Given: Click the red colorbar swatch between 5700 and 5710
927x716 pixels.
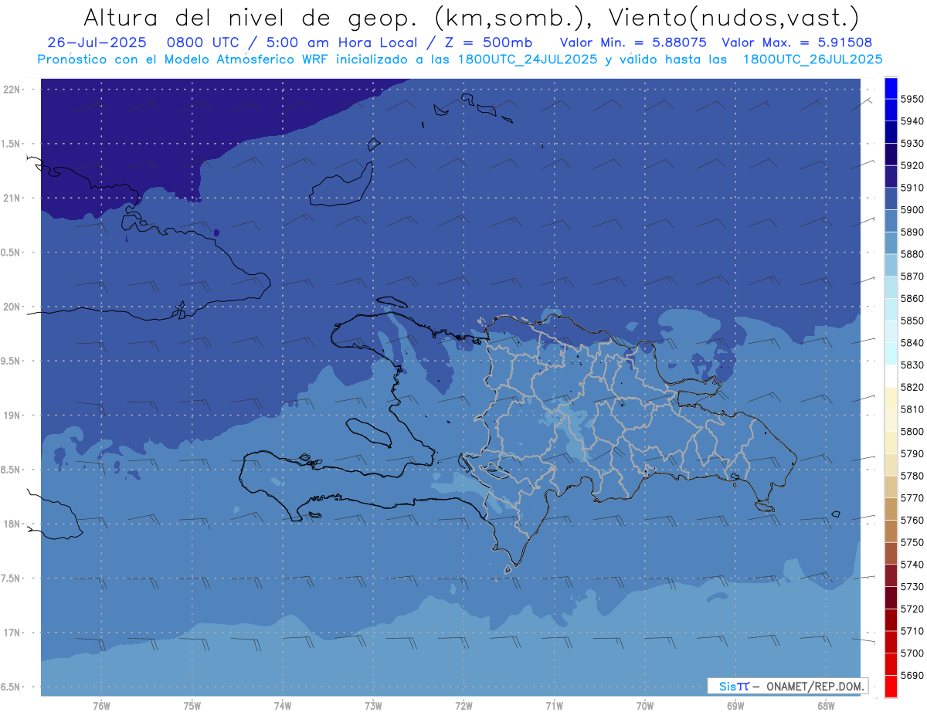Looking at the screenshot, I should [x=891, y=642].
